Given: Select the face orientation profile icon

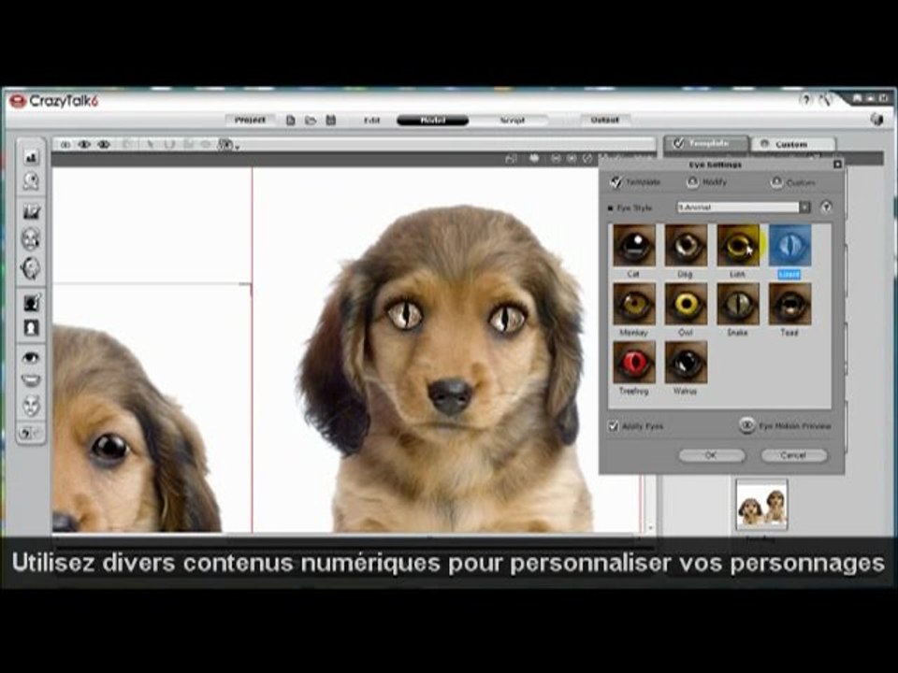Looking at the screenshot, I should [x=31, y=268].
